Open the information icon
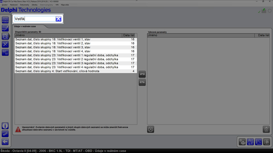273x153 pixels. (5, 126)
